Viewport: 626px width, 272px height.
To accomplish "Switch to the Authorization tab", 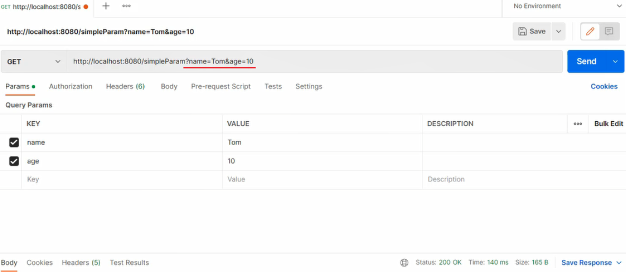I will pos(70,87).
